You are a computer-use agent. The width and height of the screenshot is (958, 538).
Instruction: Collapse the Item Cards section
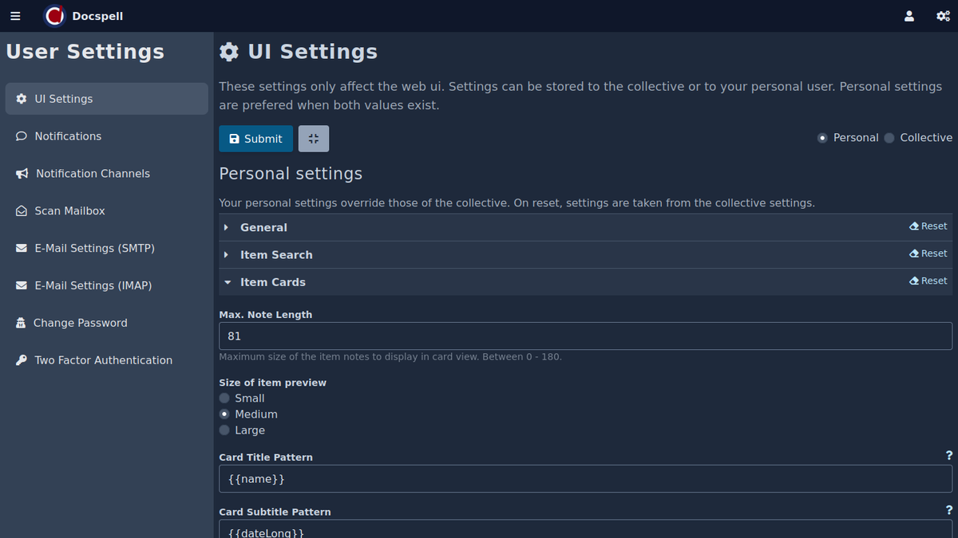(x=272, y=282)
